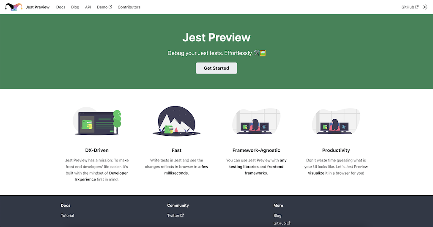Open the GitHub footer link
Viewport: 433px width, 227px height.
282,223
